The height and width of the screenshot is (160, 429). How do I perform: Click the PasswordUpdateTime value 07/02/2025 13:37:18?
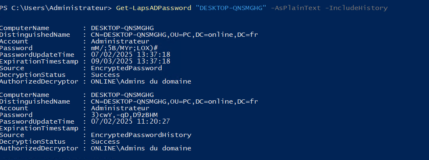[x=130, y=55]
